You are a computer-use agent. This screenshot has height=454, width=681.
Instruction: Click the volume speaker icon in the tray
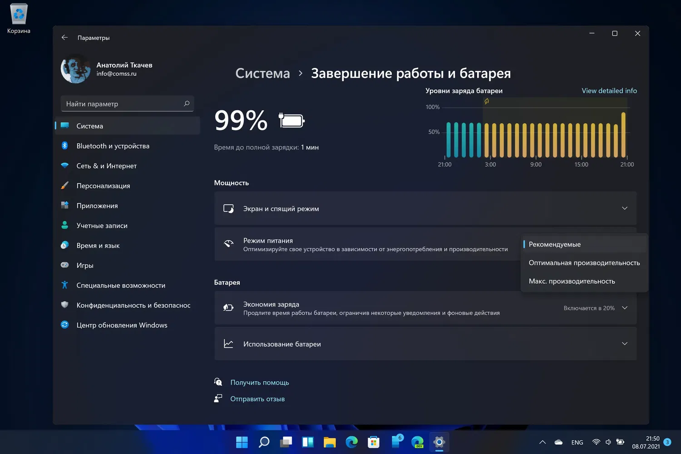[608, 442]
